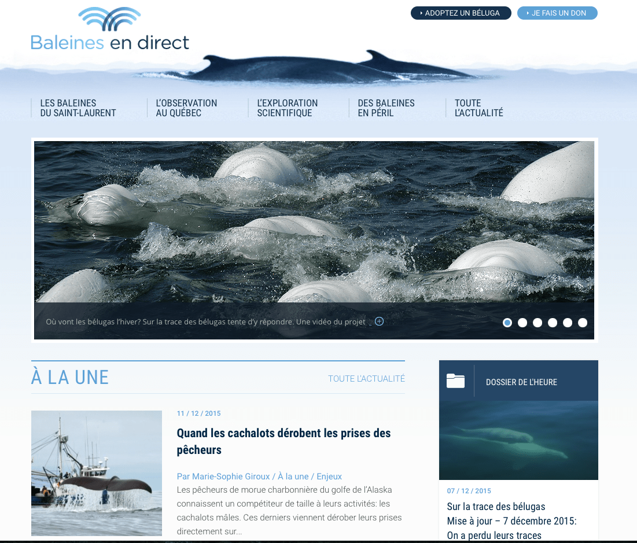Viewport: 637px width, 543px height.
Task: Switch to the second carousel slide dot
Action: (x=522, y=323)
